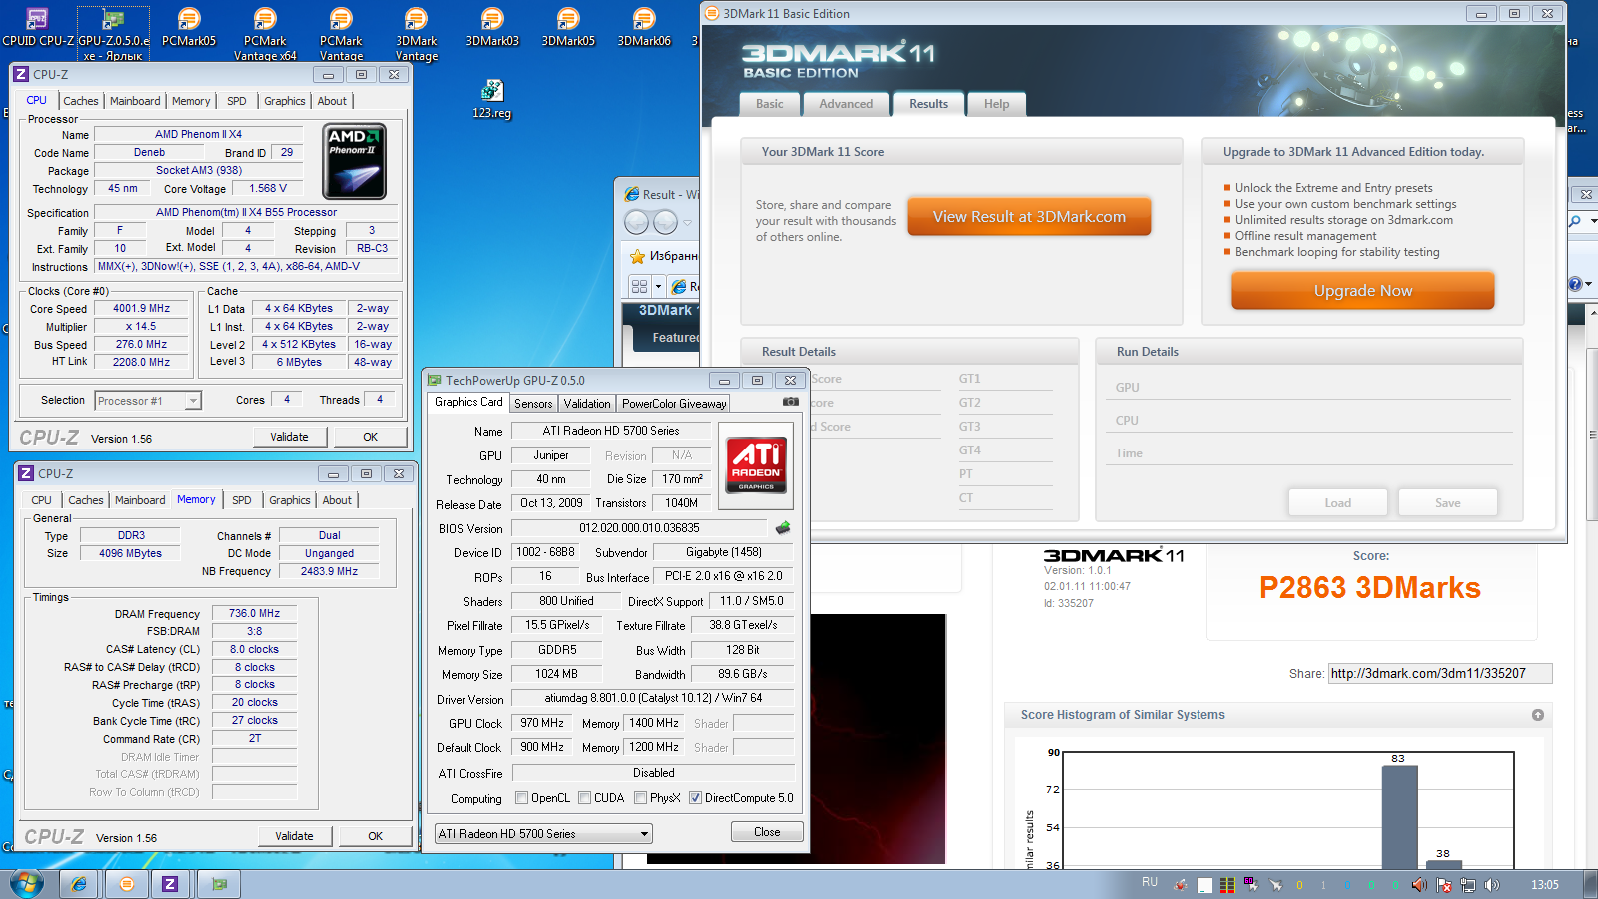The width and height of the screenshot is (1598, 899).
Task: Open Graphics tab in top CPU-Z window
Action: (285, 101)
